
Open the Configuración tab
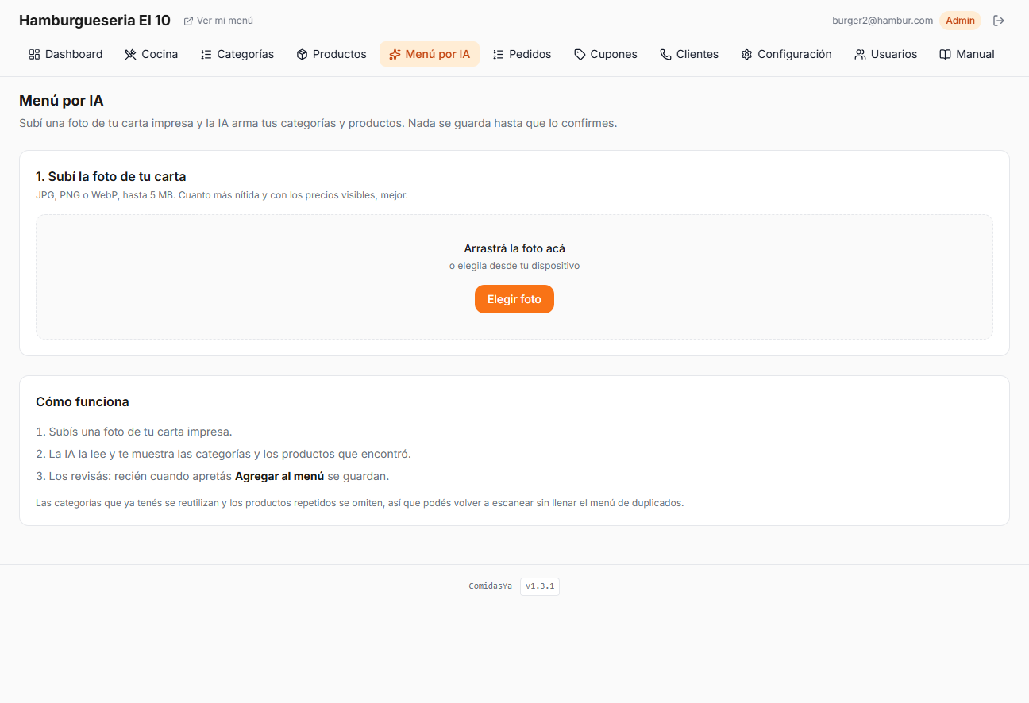[787, 54]
